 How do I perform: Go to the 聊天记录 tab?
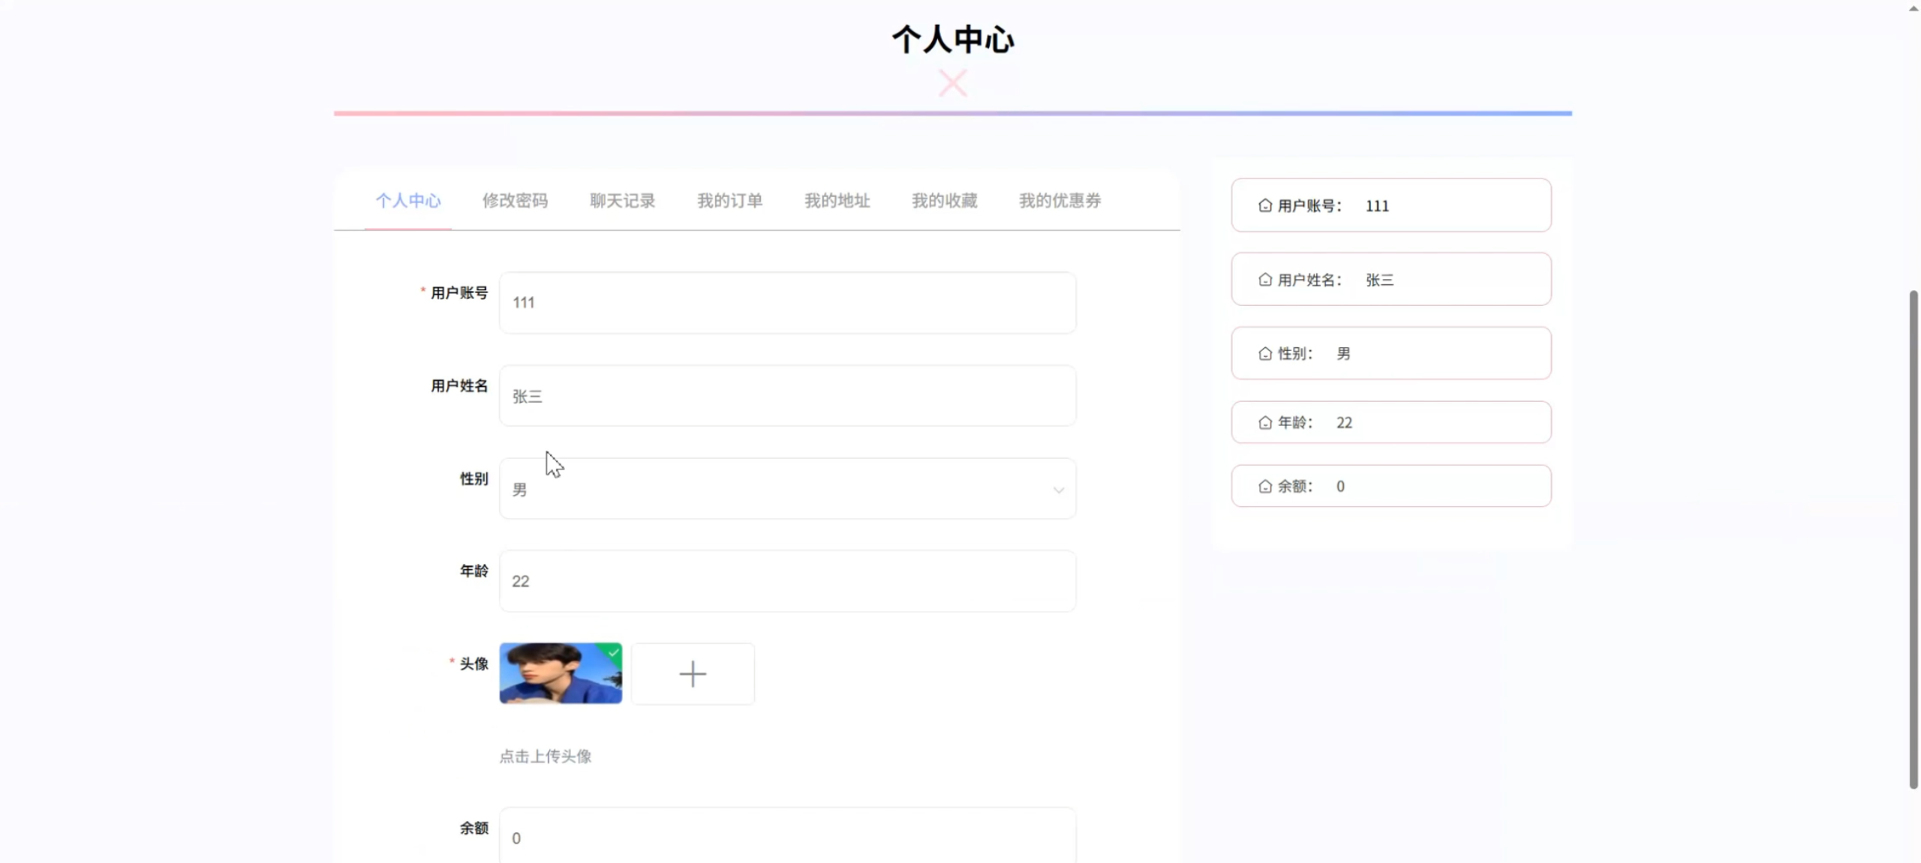pos(622,201)
